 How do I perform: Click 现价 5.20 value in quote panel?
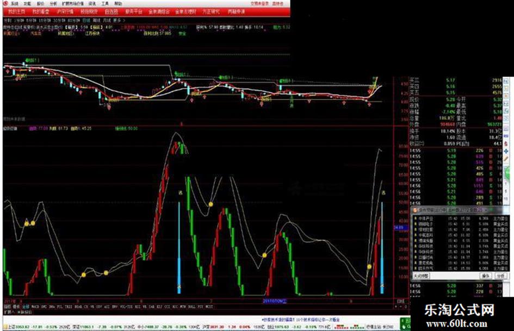point(451,99)
